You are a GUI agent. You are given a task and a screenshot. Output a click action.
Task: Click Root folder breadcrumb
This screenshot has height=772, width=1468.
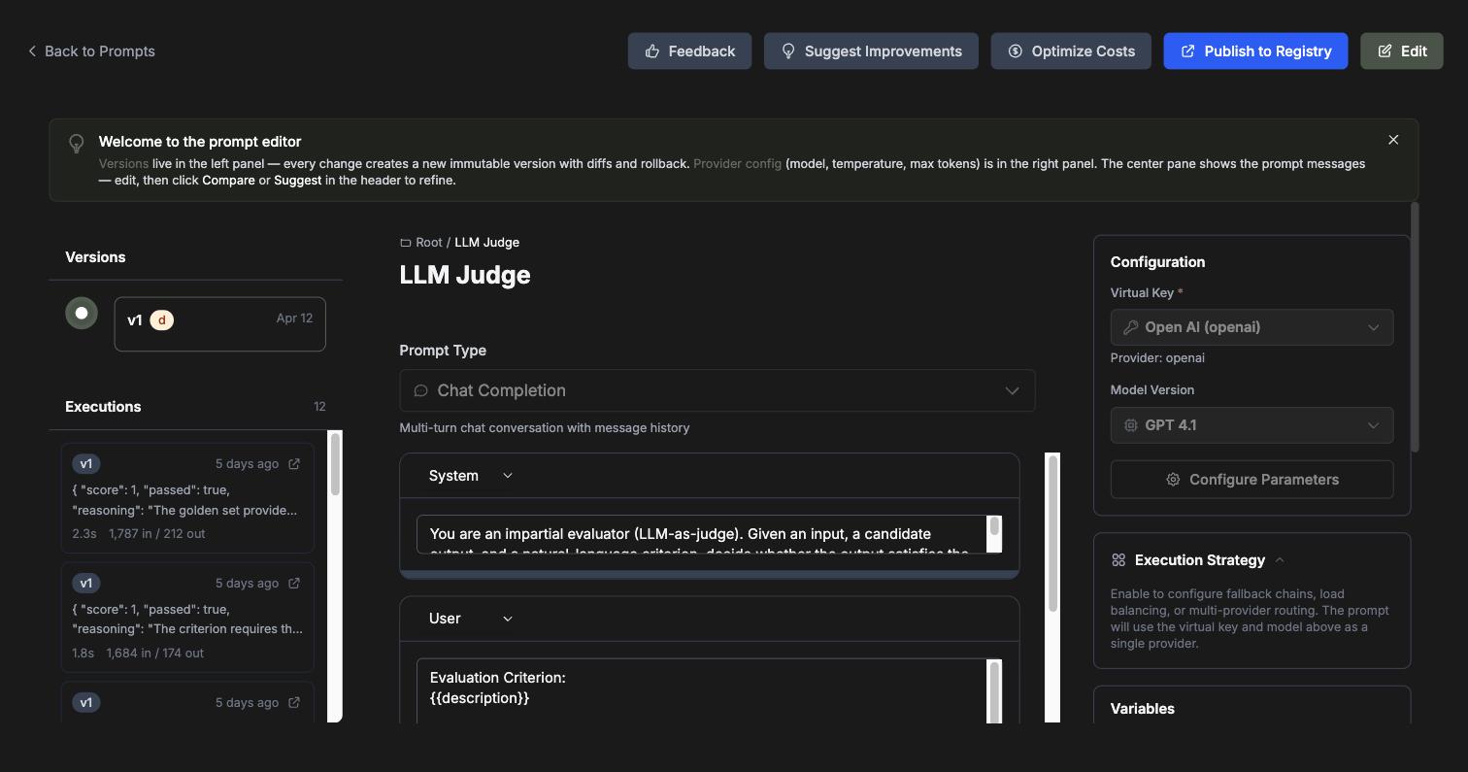click(428, 242)
